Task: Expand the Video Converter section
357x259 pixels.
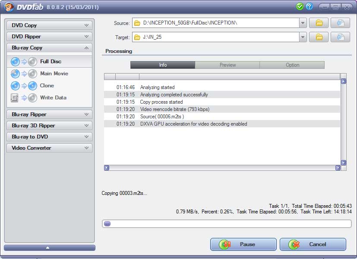Action: point(49,148)
